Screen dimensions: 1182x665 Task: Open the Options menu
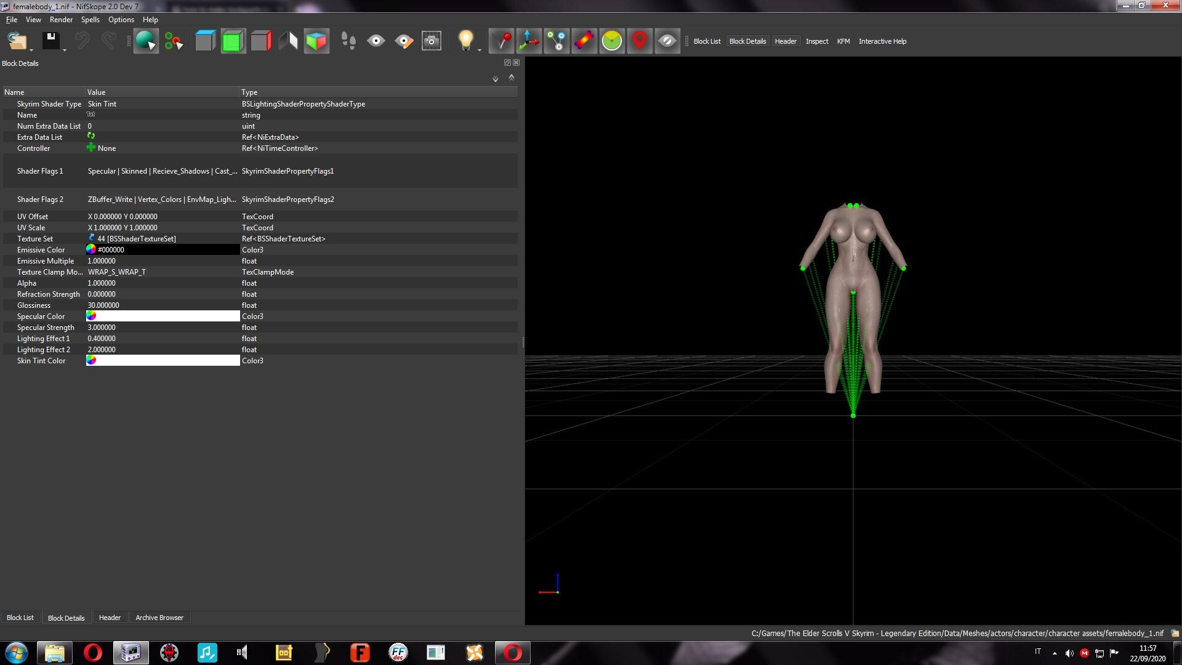121,20
